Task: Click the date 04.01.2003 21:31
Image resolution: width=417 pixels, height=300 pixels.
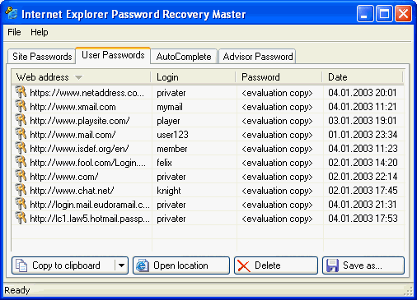Action: click(x=362, y=205)
